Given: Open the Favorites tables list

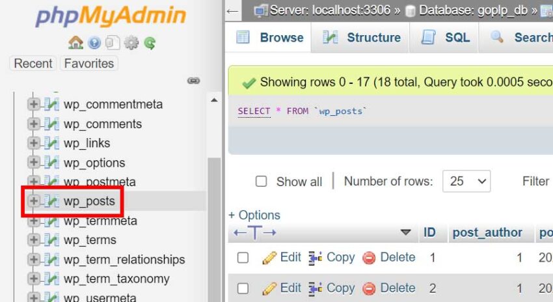Looking at the screenshot, I should click(89, 64).
